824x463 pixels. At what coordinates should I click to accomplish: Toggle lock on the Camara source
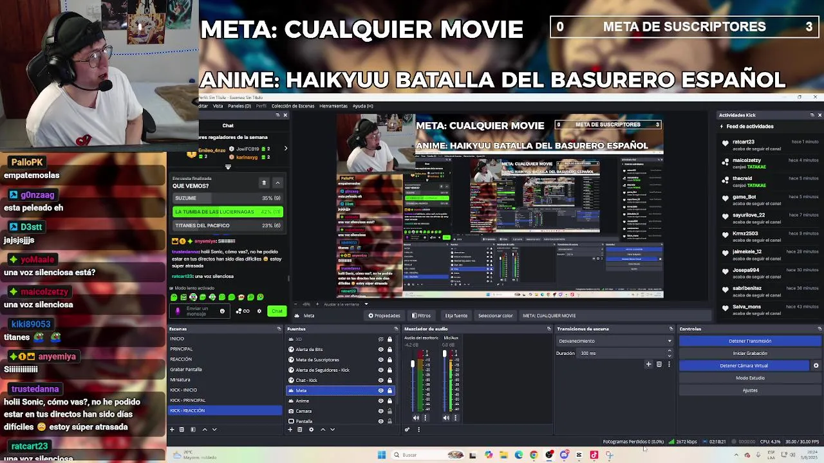click(389, 411)
